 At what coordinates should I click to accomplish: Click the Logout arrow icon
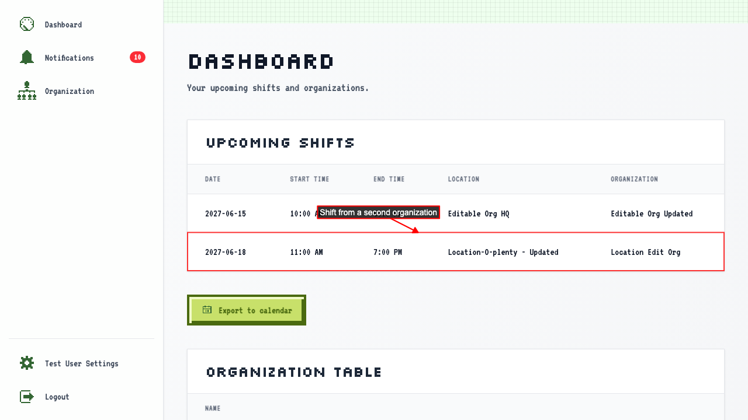coord(27,397)
